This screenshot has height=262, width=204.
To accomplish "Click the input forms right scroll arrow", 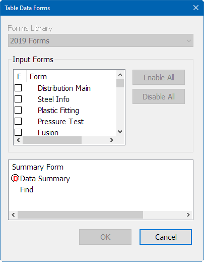I will tap(112, 140).
